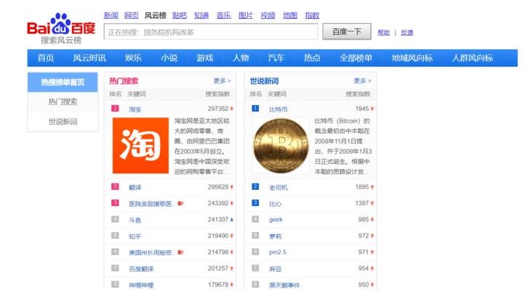Open the 新闻 link above search box

[111, 15]
